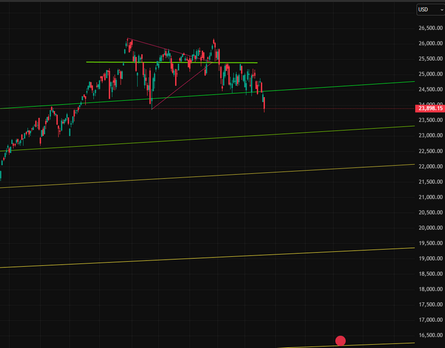Click the 22,000.00 price axis label

(431, 166)
